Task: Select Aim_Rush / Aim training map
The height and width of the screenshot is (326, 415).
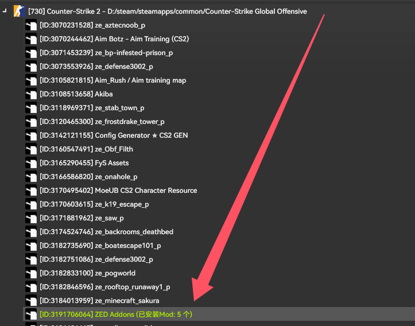Action: [x=113, y=80]
